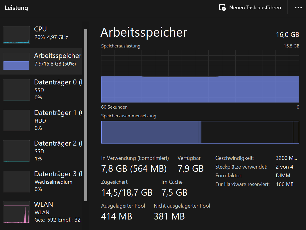The width and height of the screenshot is (306, 230).
Task: Click the CPU usage mini graph
Action: click(16, 35)
